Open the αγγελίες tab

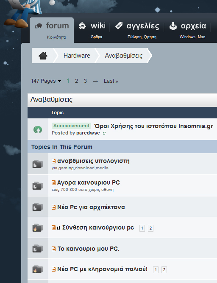pos(137,30)
